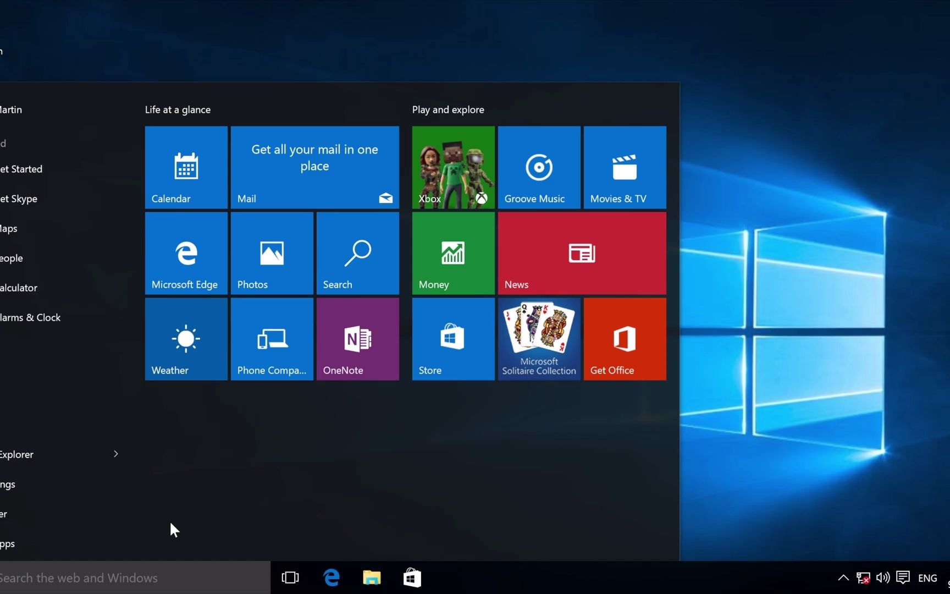The height and width of the screenshot is (594, 950).
Task: Launch the Xbox app tile
Action: 452,167
